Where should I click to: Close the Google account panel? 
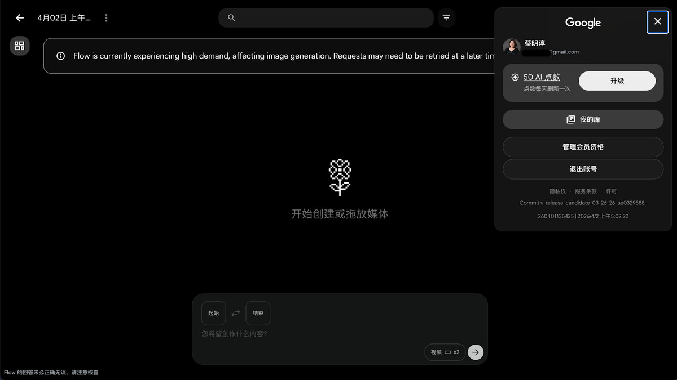(657, 22)
